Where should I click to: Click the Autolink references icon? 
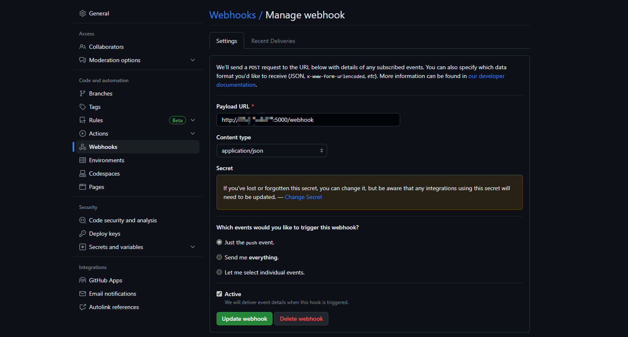83,307
